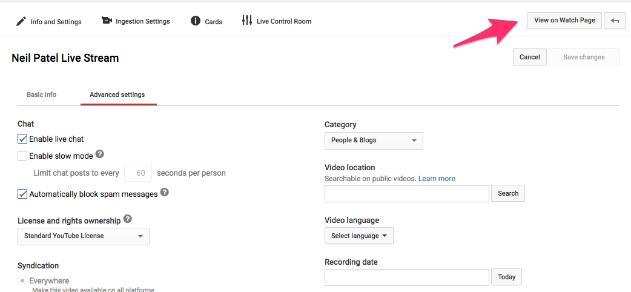Image resolution: width=631 pixels, height=292 pixels.
Task: Click help icon next to License and rights ownership
Action: click(128, 219)
